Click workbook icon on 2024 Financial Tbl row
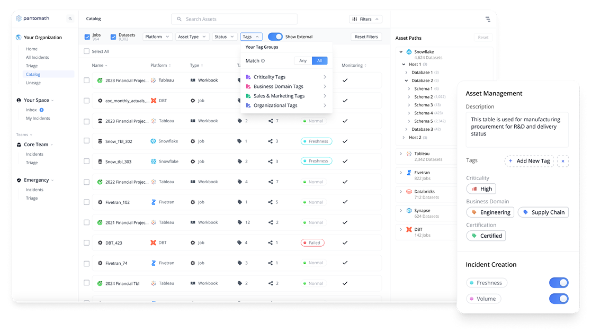The width and height of the screenshot is (591, 332). click(x=193, y=283)
